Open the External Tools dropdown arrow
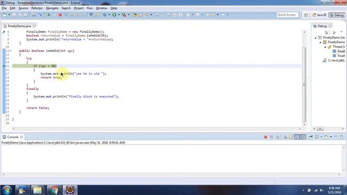Screen dimensions: 347x195 point(128,15)
